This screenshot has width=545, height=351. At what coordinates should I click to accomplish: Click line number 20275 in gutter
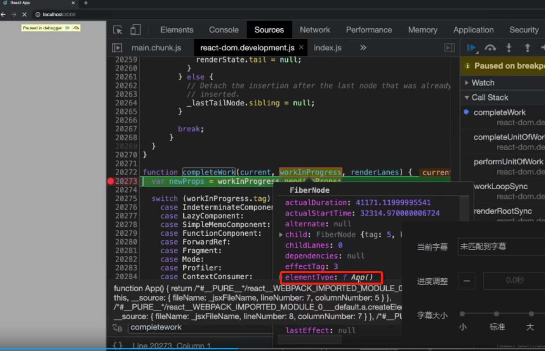(126, 199)
